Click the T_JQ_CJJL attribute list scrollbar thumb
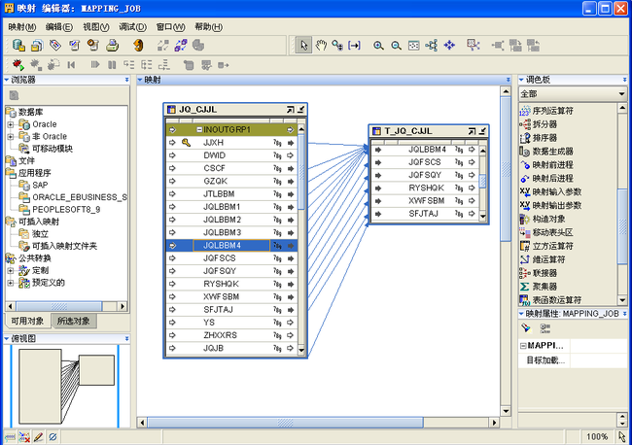Image resolution: width=632 pixels, height=445 pixels. click(x=482, y=182)
